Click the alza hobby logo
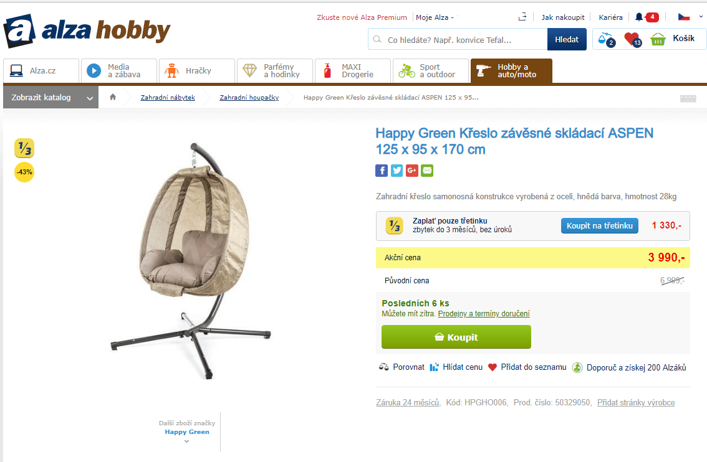 (x=87, y=31)
